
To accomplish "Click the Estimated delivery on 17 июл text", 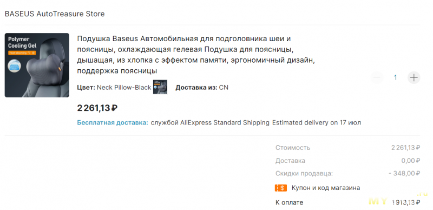I will 317,123.
